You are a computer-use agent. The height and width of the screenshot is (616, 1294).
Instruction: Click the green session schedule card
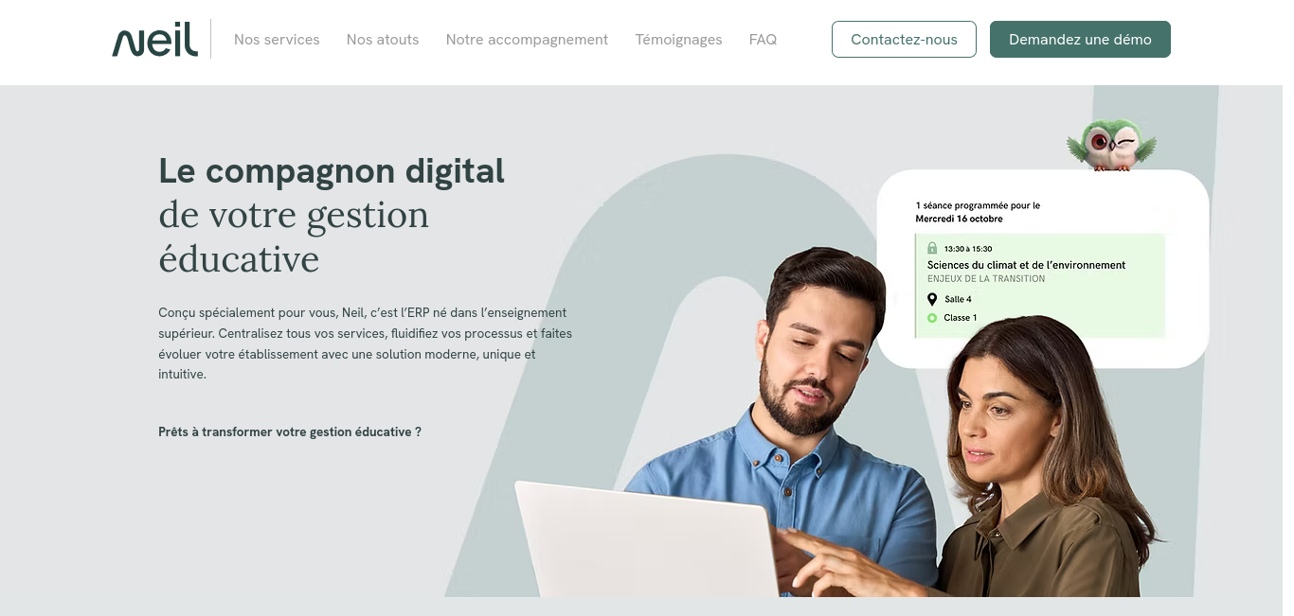click(x=1039, y=286)
